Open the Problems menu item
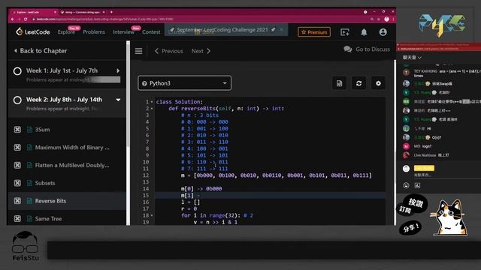Viewport: 481px width, 270px height. coord(94,31)
